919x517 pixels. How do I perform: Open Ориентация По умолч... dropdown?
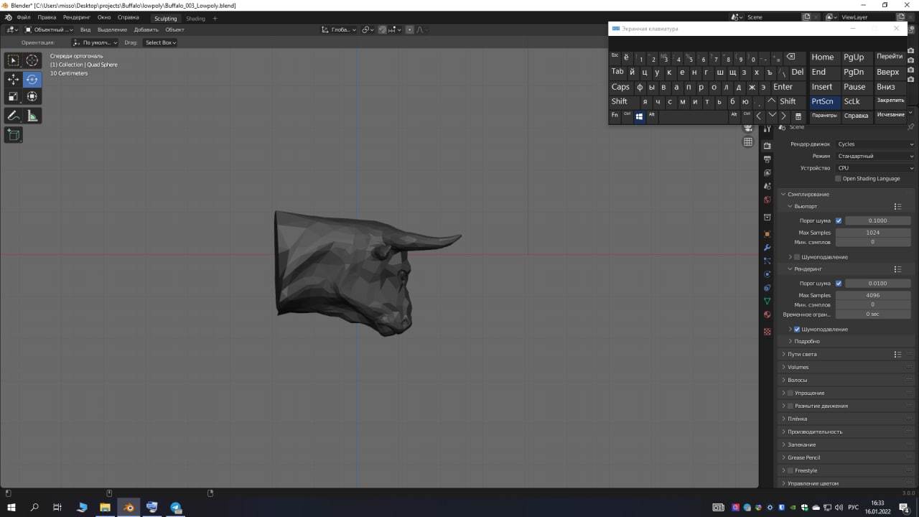click(95, 43)
